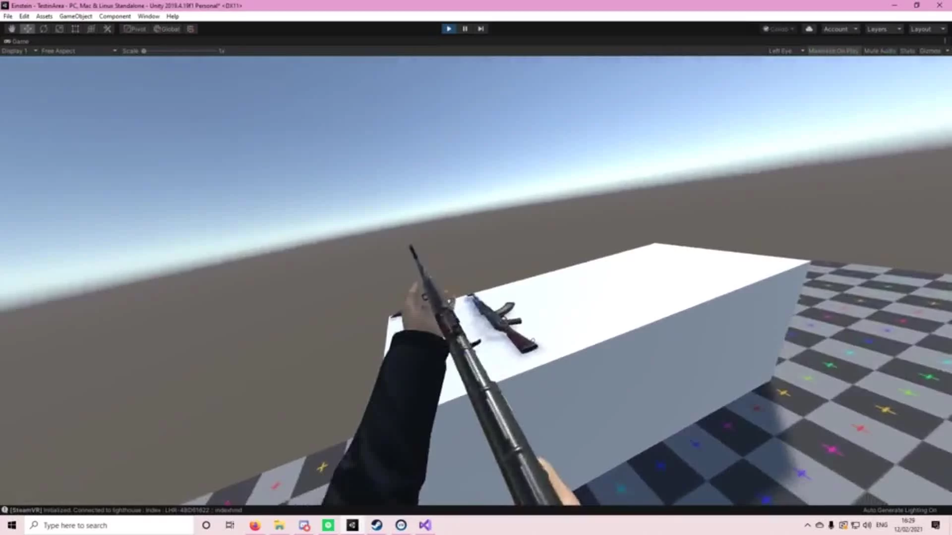Toggle Maximize On Play

point(833,51)
